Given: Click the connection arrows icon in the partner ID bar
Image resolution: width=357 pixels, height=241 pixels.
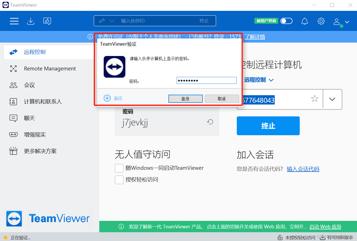Looking at the screenshot, I should pos(102,21).
